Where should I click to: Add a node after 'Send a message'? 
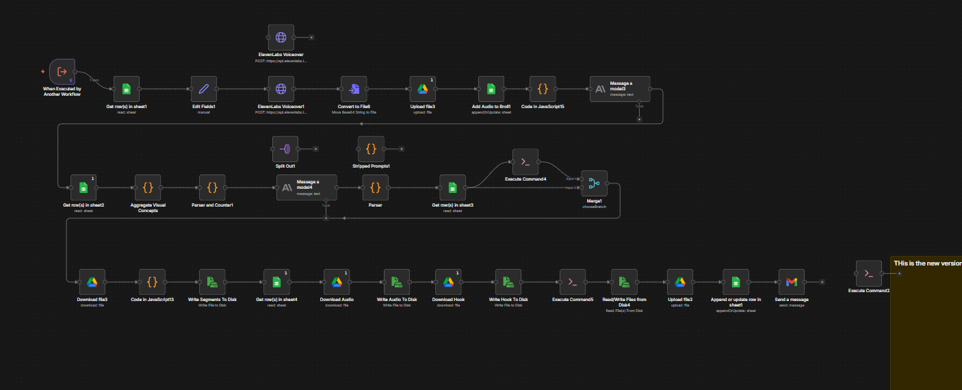click(822, 282)
